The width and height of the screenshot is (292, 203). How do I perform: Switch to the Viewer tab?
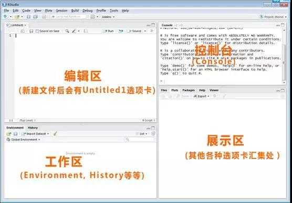[214, 90]
